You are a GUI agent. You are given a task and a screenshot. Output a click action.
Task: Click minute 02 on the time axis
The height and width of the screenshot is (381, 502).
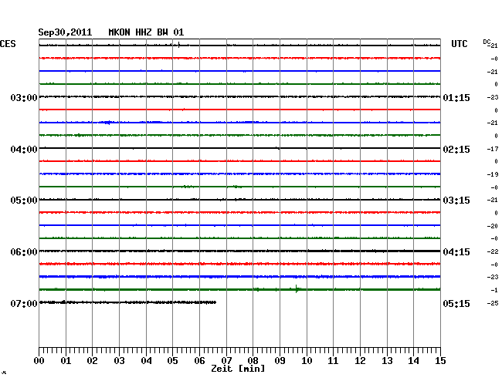pyautogui.click(x=92, y=361)
